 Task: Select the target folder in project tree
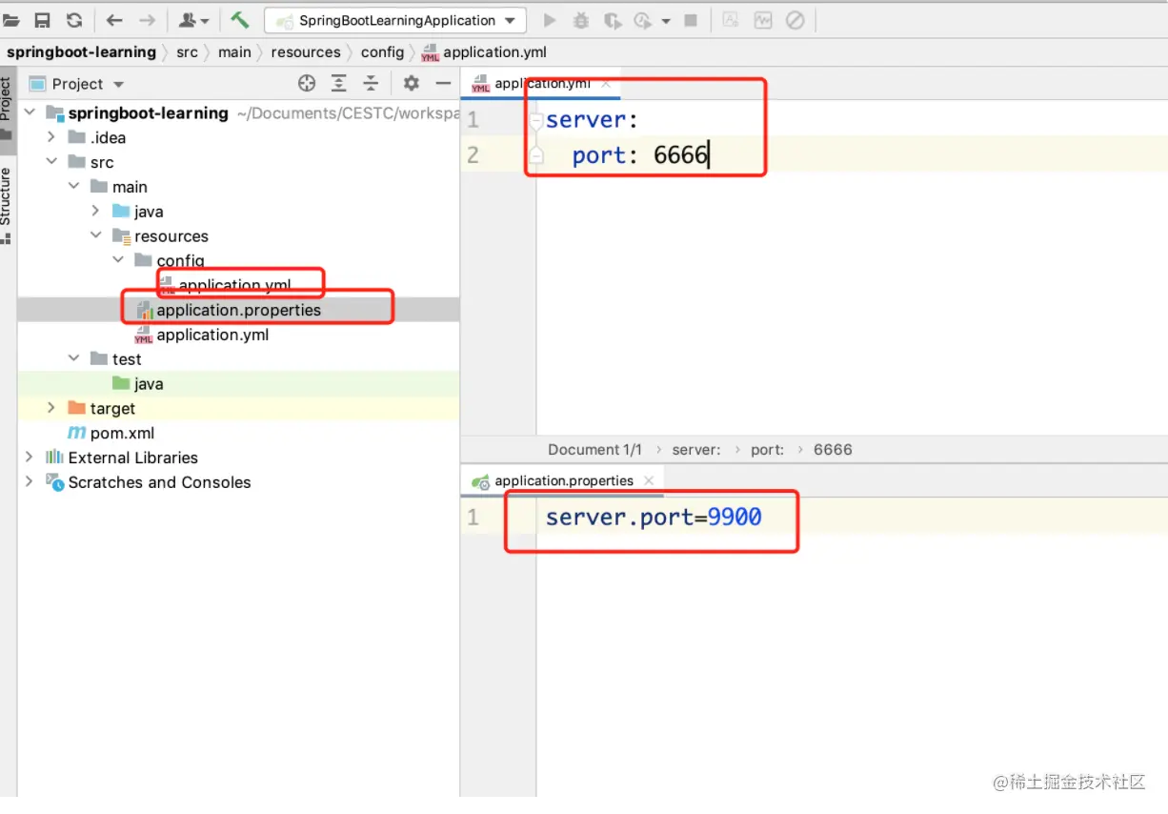pos(112,409)
